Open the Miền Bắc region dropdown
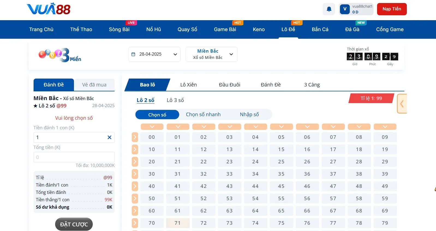The image size is (436, 231). click(x=211, y=54)
